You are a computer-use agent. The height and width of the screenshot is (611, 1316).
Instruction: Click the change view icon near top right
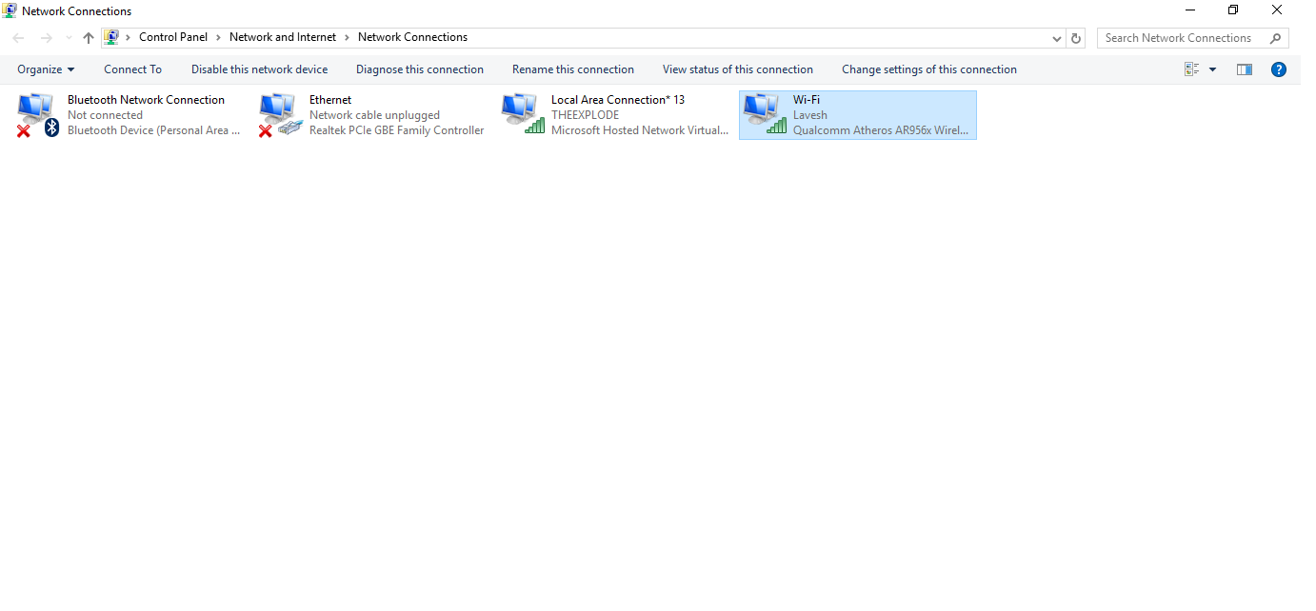pos(1190,69)
